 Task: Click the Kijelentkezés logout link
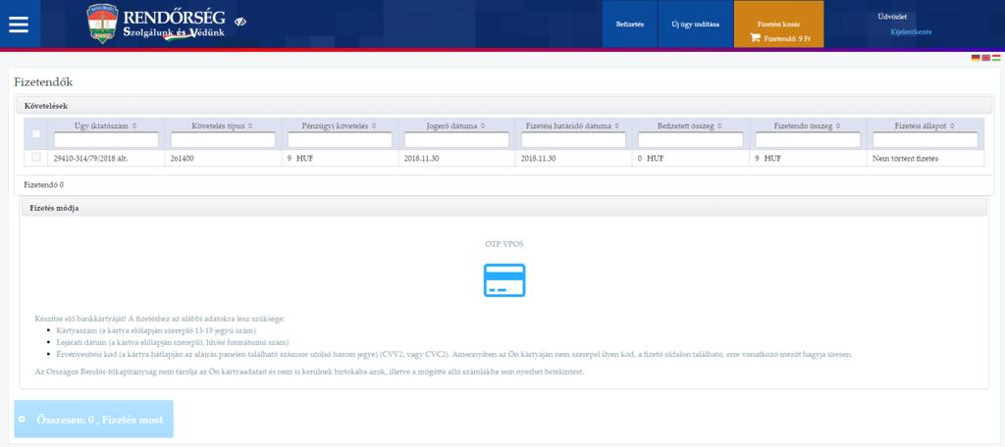911,31
